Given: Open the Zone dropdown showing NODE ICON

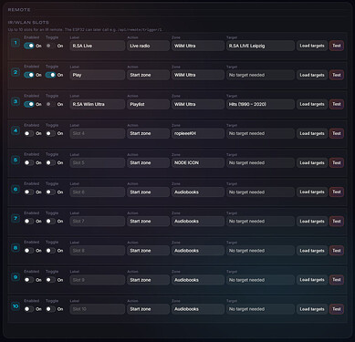Looking at the screenshot, I should pyautogui.click(x=198, y=162).
